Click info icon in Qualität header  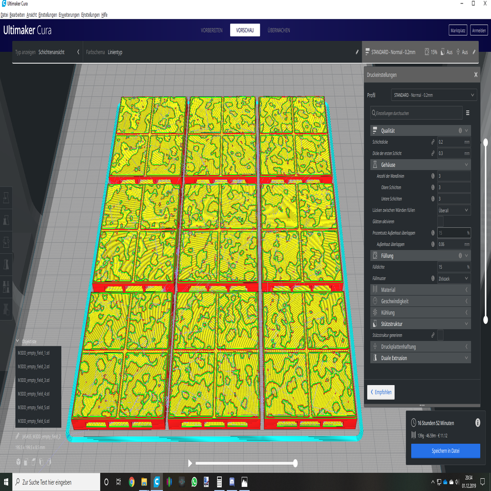pyautogui.click(x=460, y=130)
